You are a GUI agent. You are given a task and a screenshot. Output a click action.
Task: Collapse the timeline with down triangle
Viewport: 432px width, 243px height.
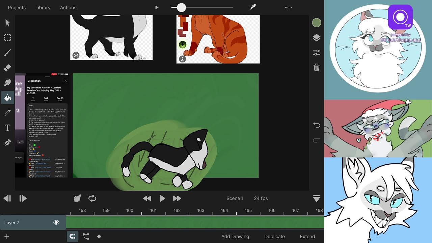(316, 198)
